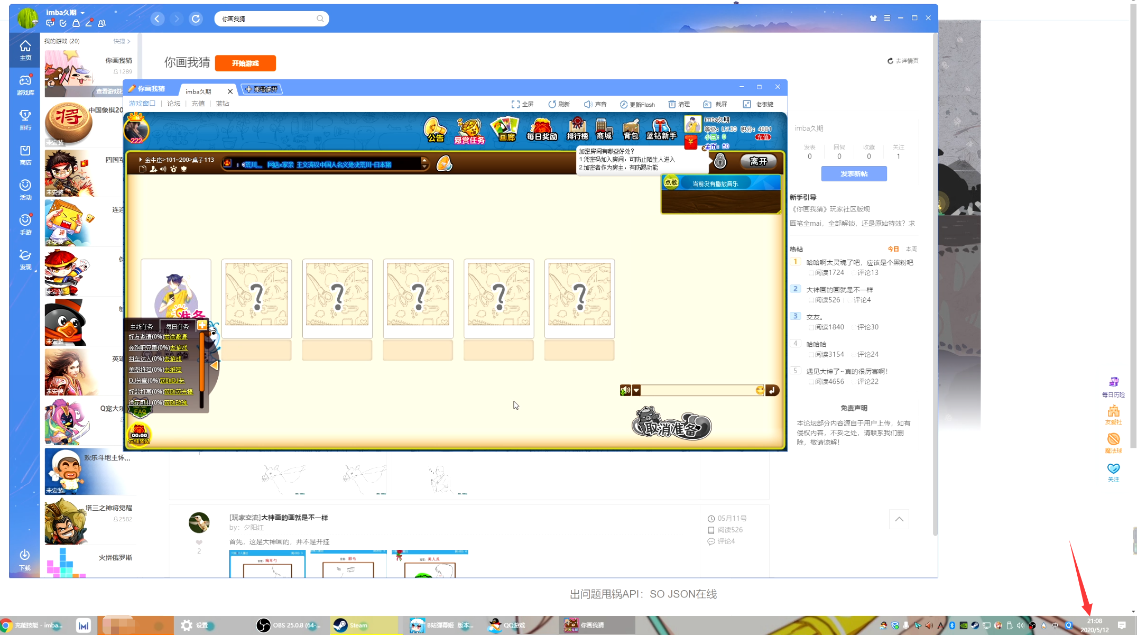
Task: Open the 画廊 gallery icon
Action: point(505,130)
